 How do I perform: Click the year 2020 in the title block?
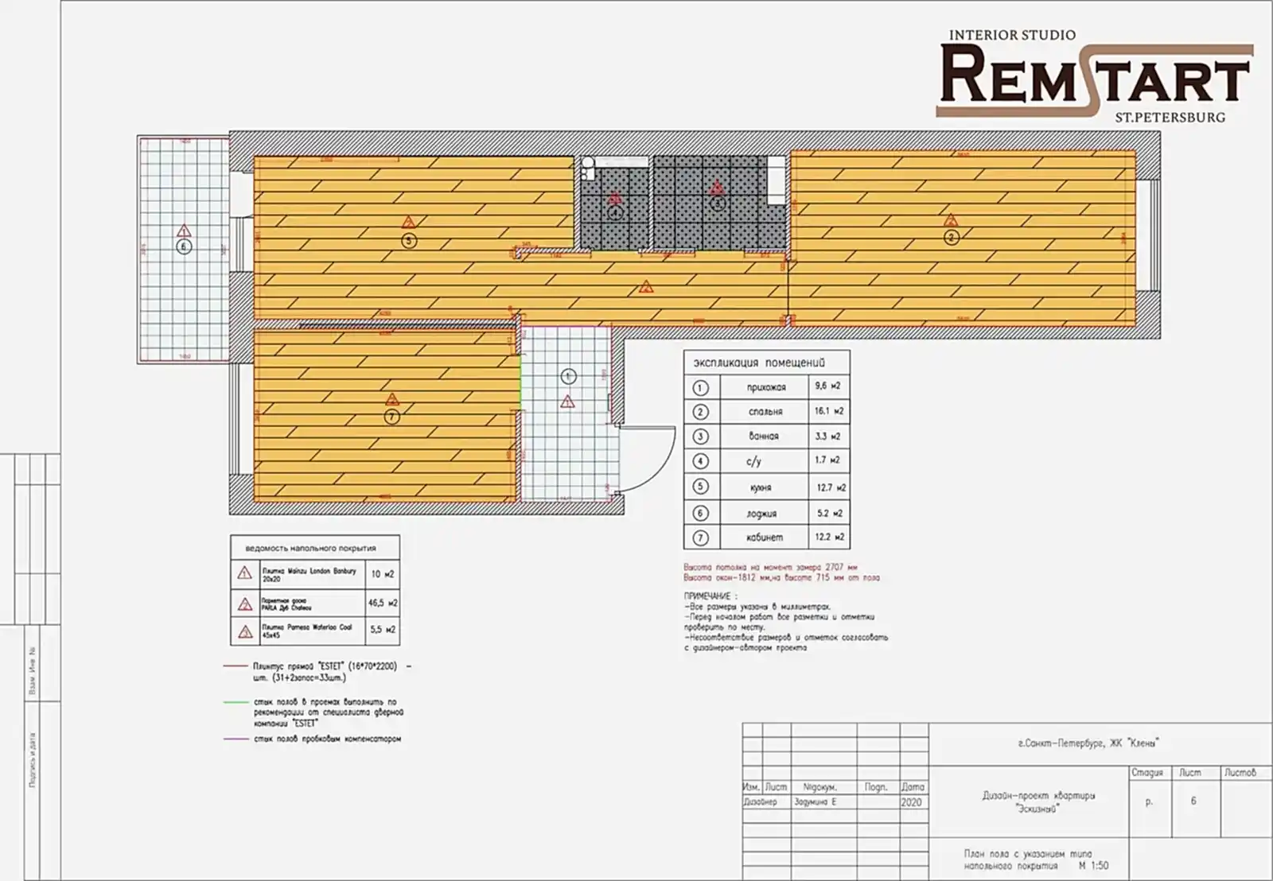pyautogui.click(x=912, y=802)
